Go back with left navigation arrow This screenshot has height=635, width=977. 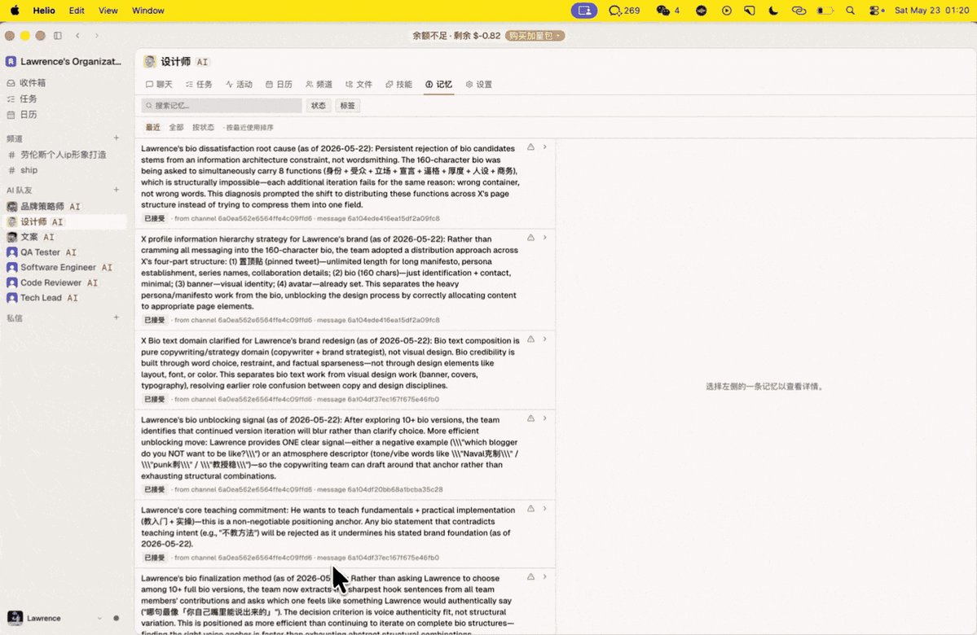[78, 36]
